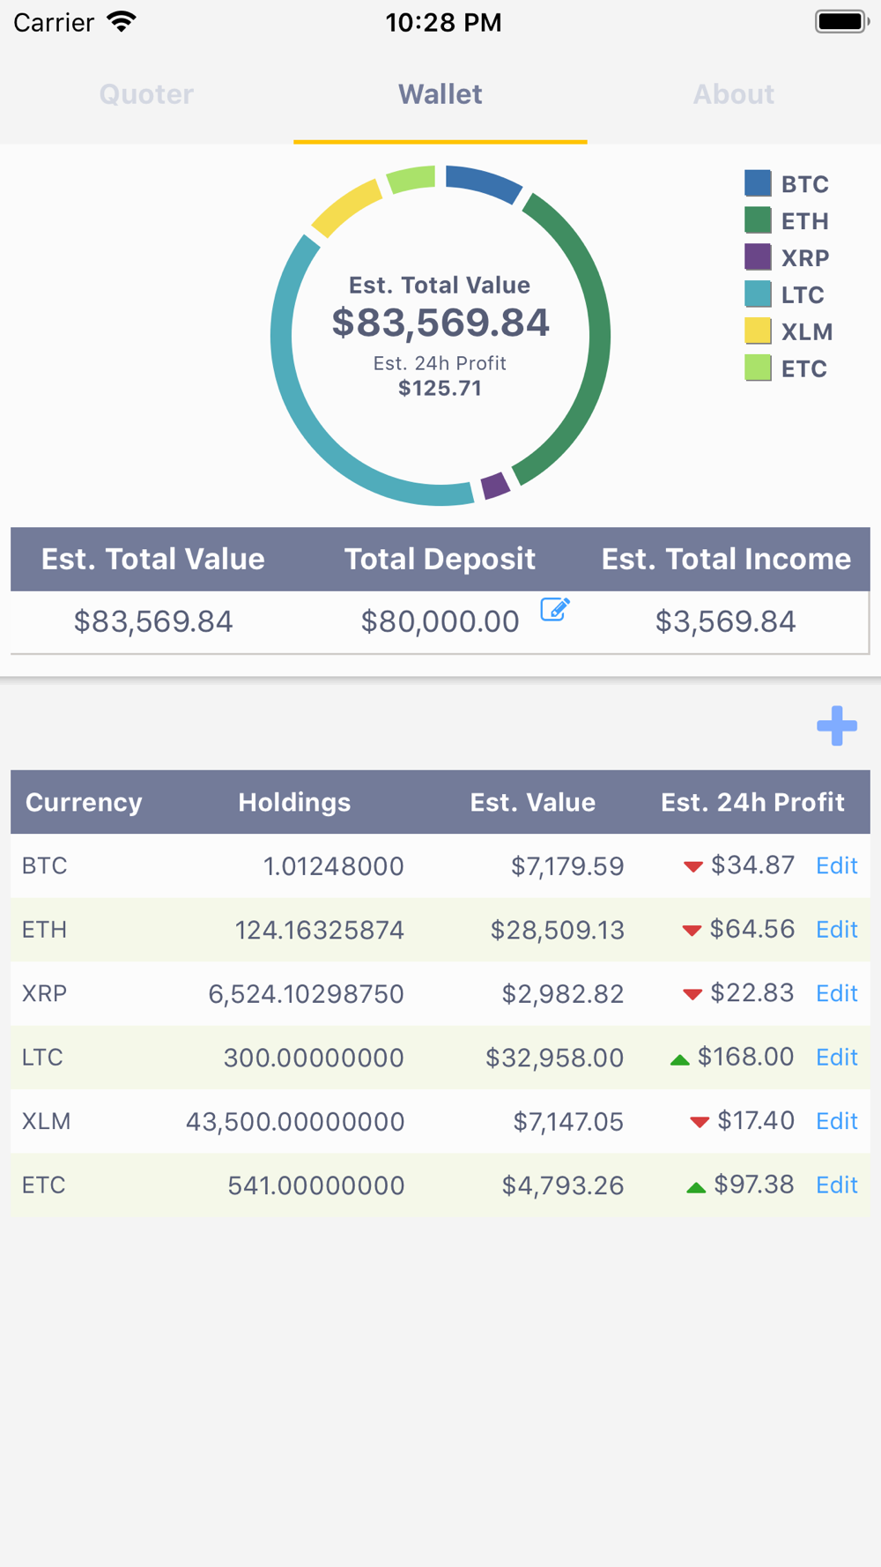Screen dimensions: 881x1567
Task: Tap the XLM yellow legend swatch
Action: [758, 331]
